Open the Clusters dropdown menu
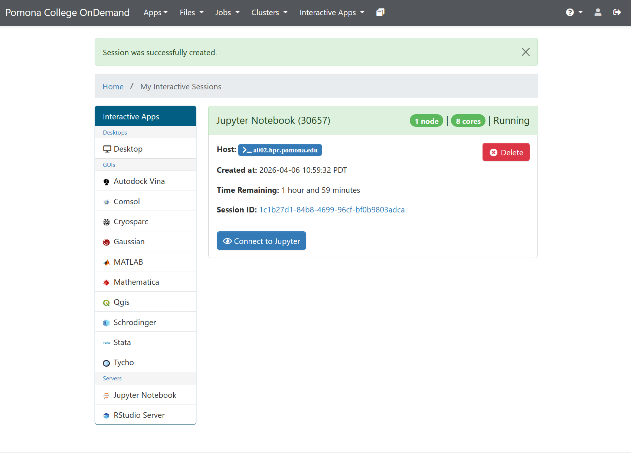Viewport: 631px width, 456px height. point(269,13)
